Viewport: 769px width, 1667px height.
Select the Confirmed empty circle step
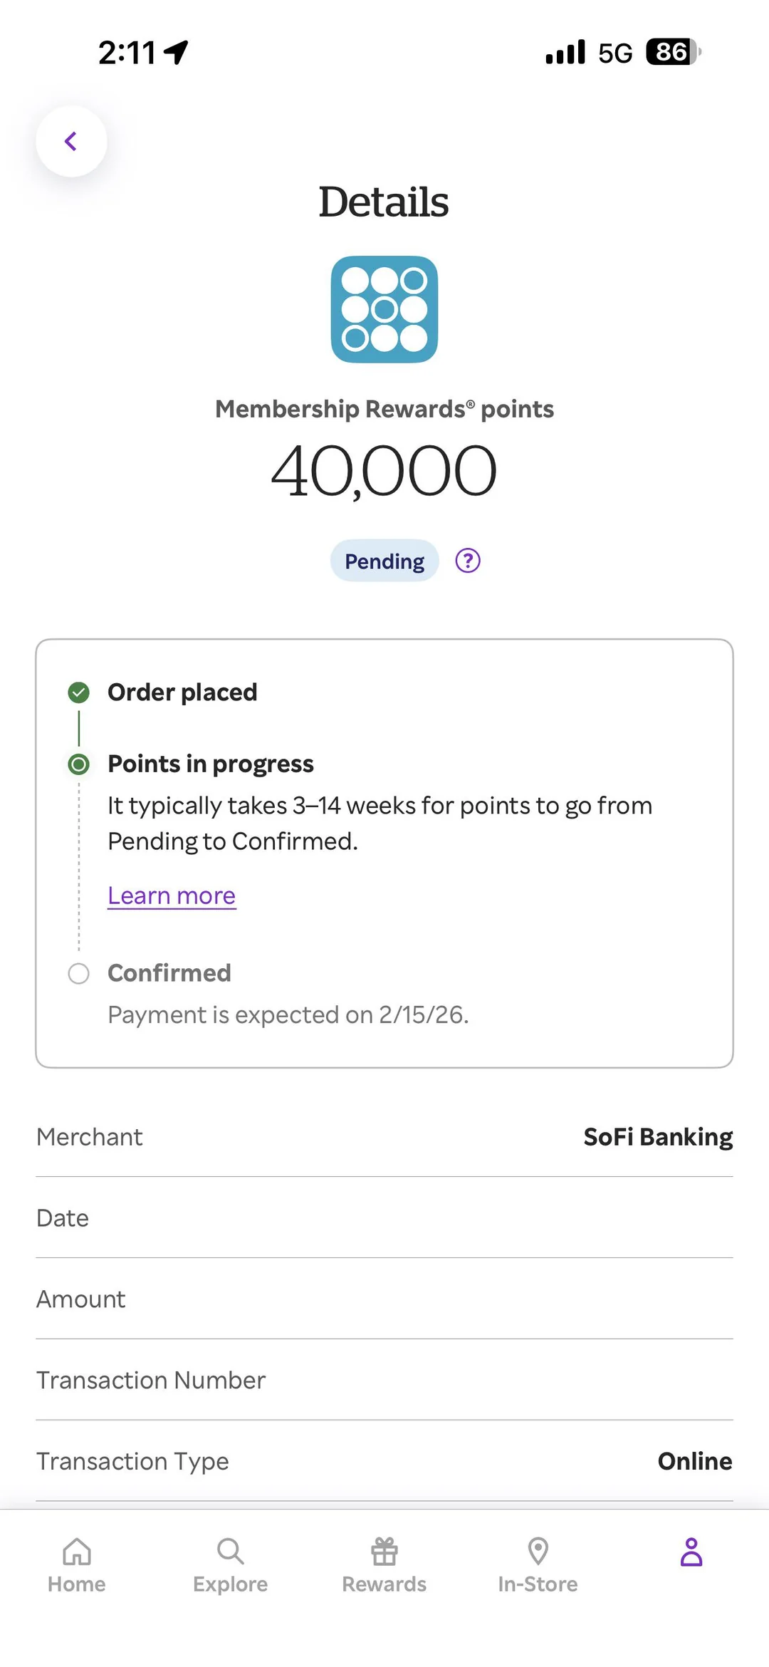point(78,974)
